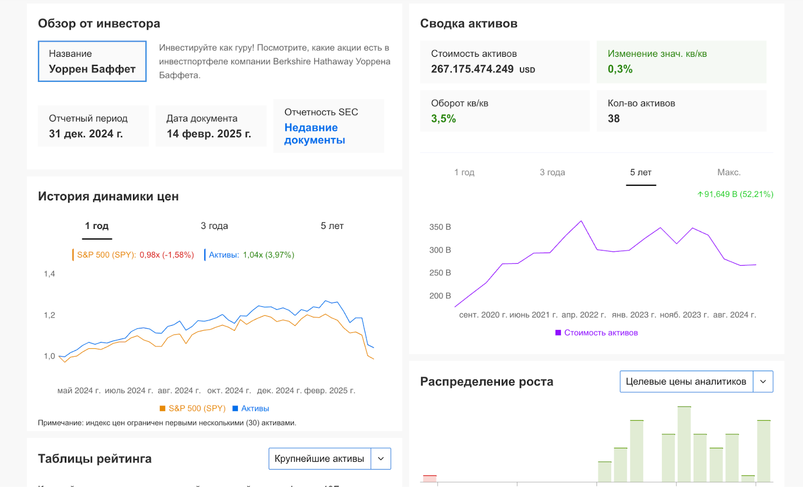Click the Распределение роста heading
The width and height of the screenshot is (803, 487).
(x=487, y=382)
